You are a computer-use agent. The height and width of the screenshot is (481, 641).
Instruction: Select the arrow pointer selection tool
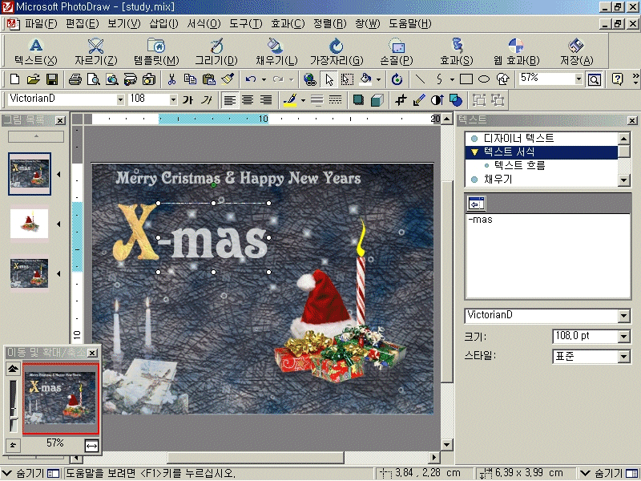329,79
